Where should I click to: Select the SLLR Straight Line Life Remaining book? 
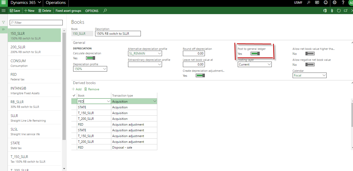point(34,118)
